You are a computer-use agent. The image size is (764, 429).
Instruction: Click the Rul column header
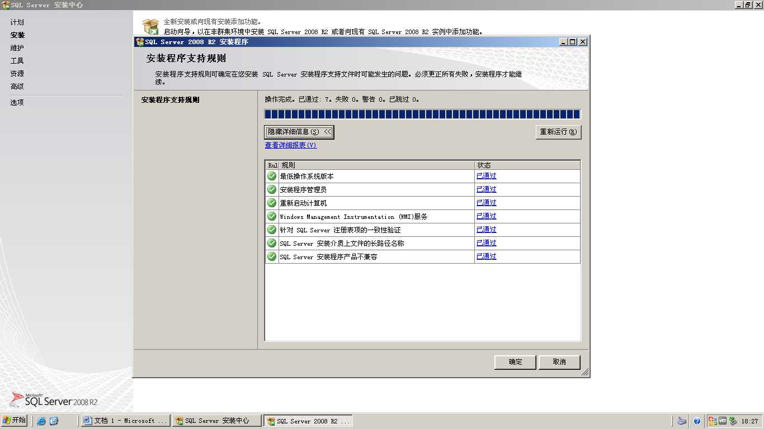coord(272,165)
